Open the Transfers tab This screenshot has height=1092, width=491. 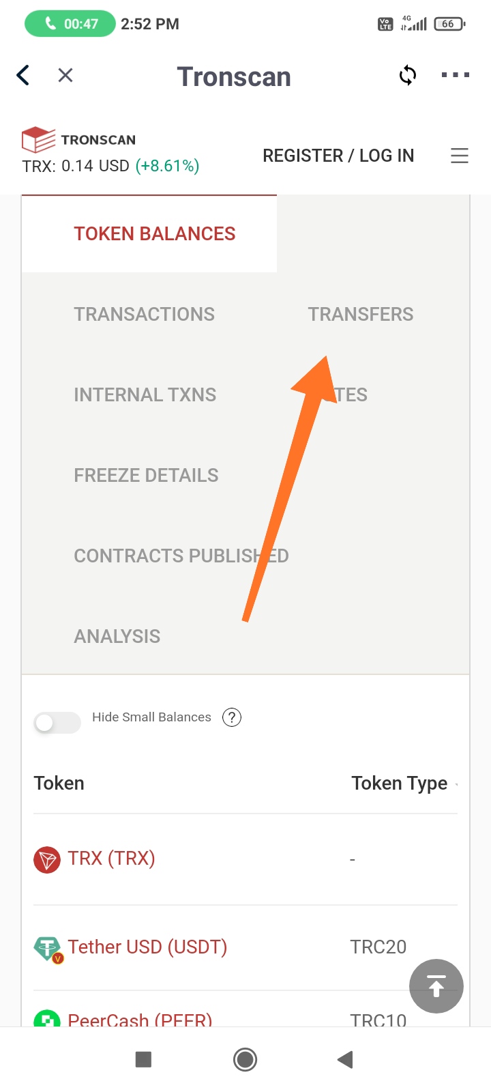pos(361,314)
